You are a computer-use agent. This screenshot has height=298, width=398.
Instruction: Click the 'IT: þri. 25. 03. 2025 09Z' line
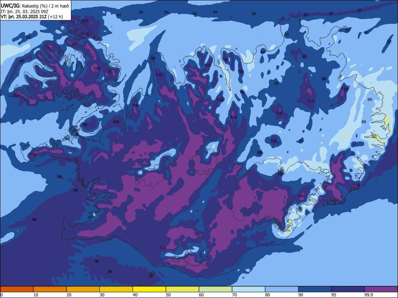tap(24, 12)
